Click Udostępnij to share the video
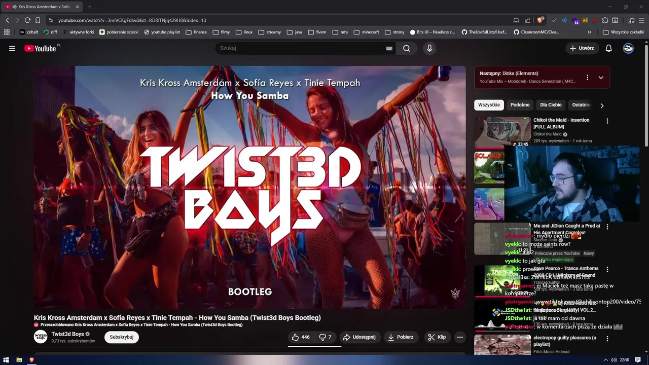The image size is (649, 365). click(x=359, y=337)
